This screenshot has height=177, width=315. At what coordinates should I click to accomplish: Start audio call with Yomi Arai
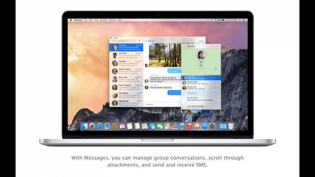(x=218, y=78)
